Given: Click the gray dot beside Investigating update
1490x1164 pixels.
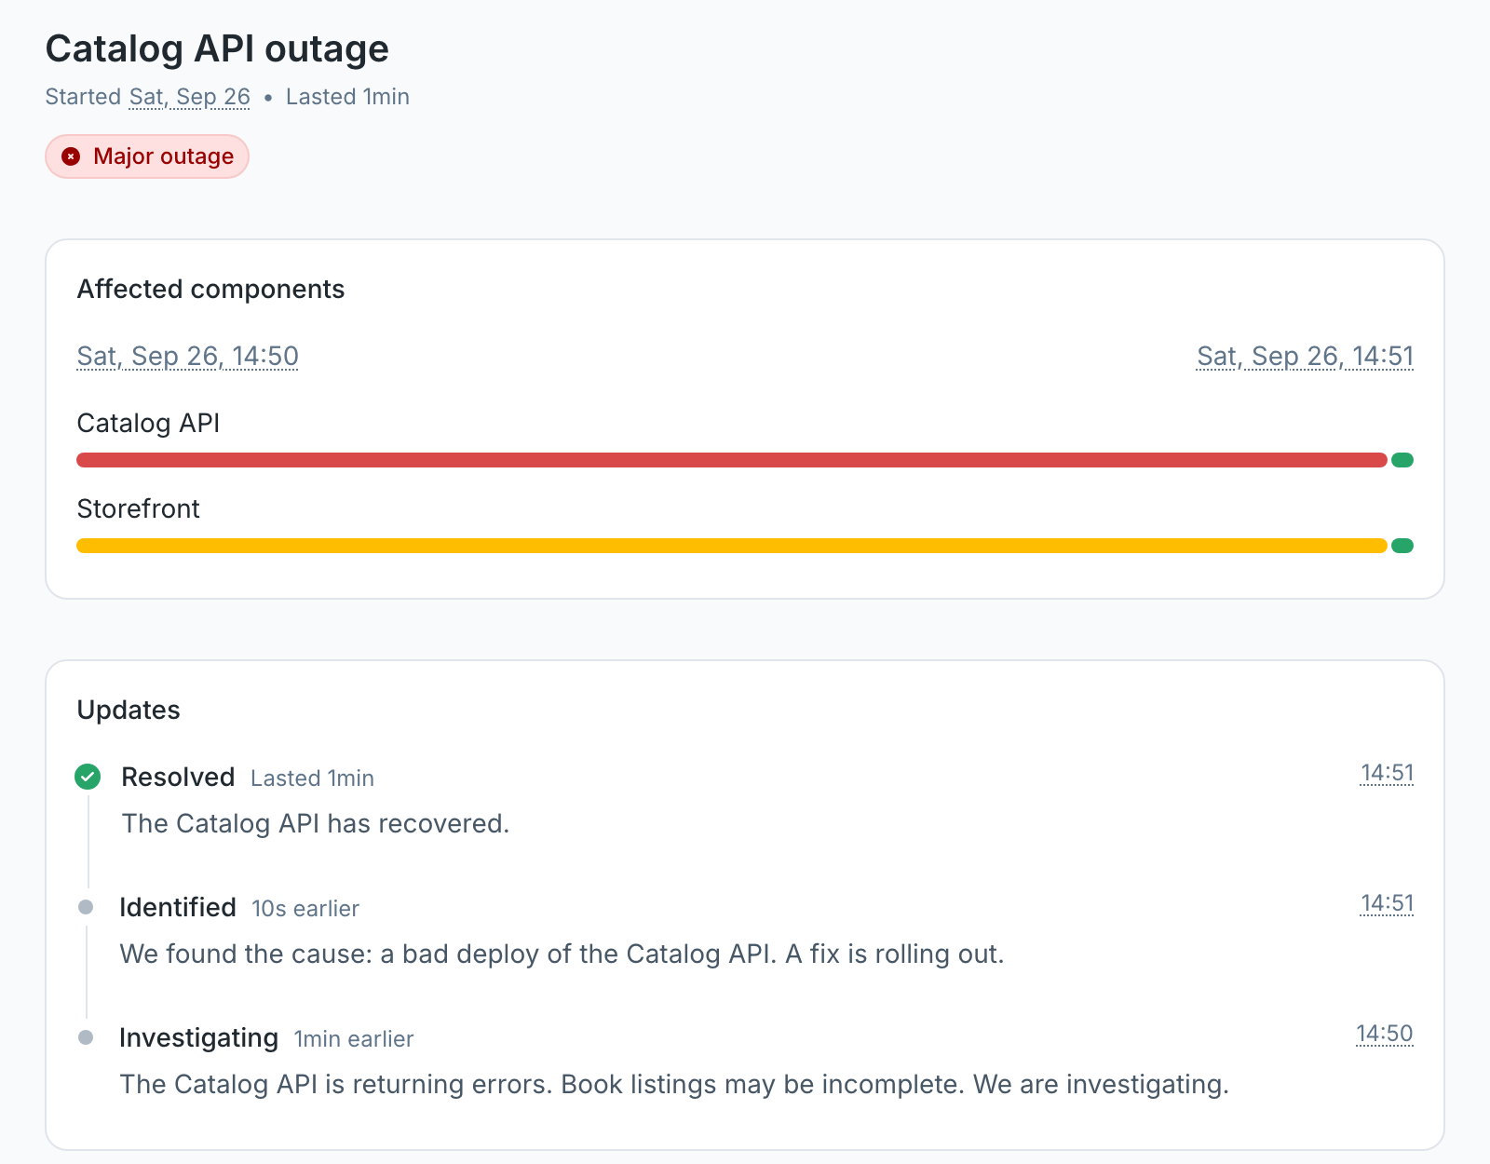Looking at the screenshot, I should point(86,1037).
